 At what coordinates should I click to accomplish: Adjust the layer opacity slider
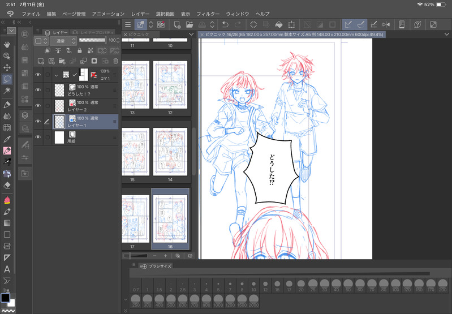point(92,40)
